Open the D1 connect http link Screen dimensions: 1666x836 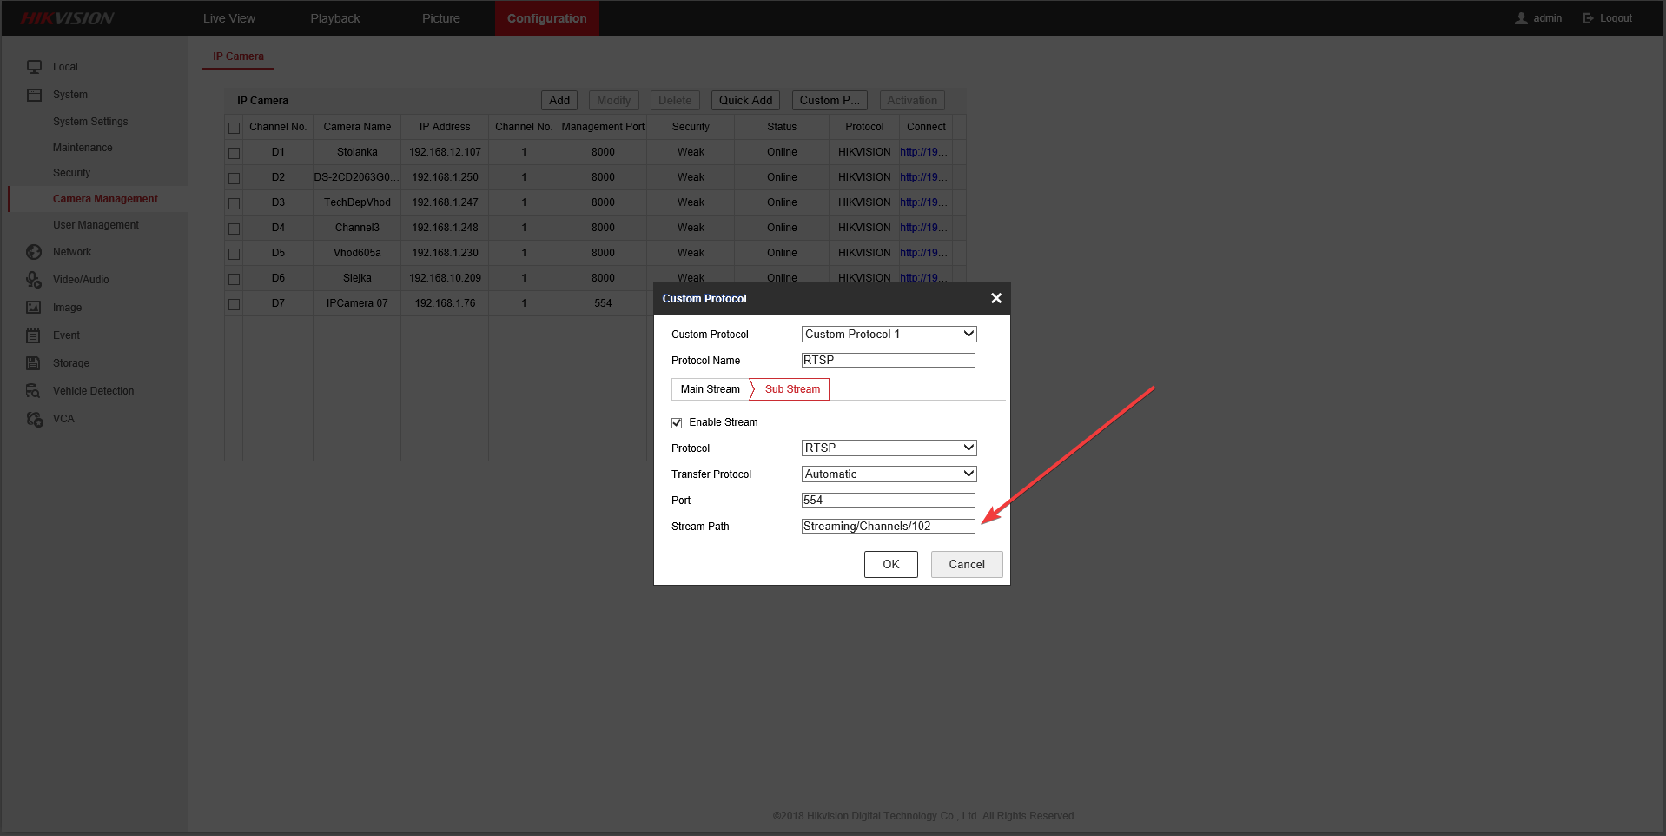click(923, 152)
